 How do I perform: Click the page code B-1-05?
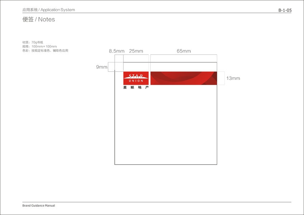coord(285,10)
